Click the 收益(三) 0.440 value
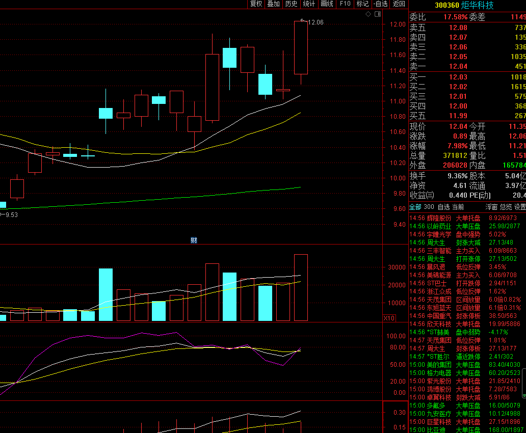 click(458, 195)
